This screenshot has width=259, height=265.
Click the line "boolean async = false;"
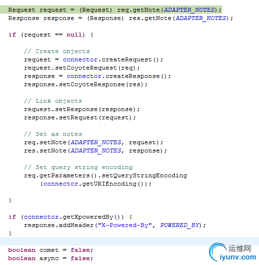point(51,258)
